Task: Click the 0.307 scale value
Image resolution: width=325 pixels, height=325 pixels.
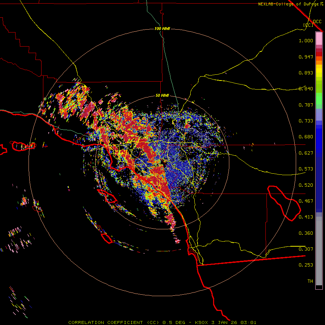Action: point(306,249)
